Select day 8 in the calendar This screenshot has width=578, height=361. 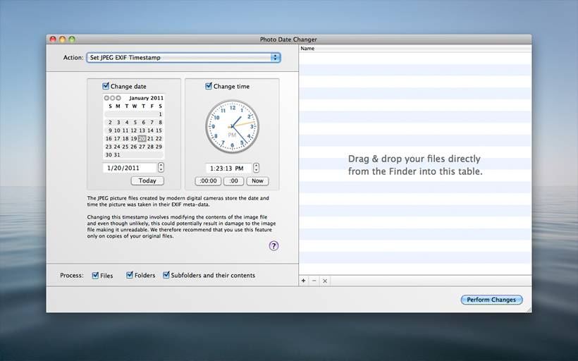point(160,123)
